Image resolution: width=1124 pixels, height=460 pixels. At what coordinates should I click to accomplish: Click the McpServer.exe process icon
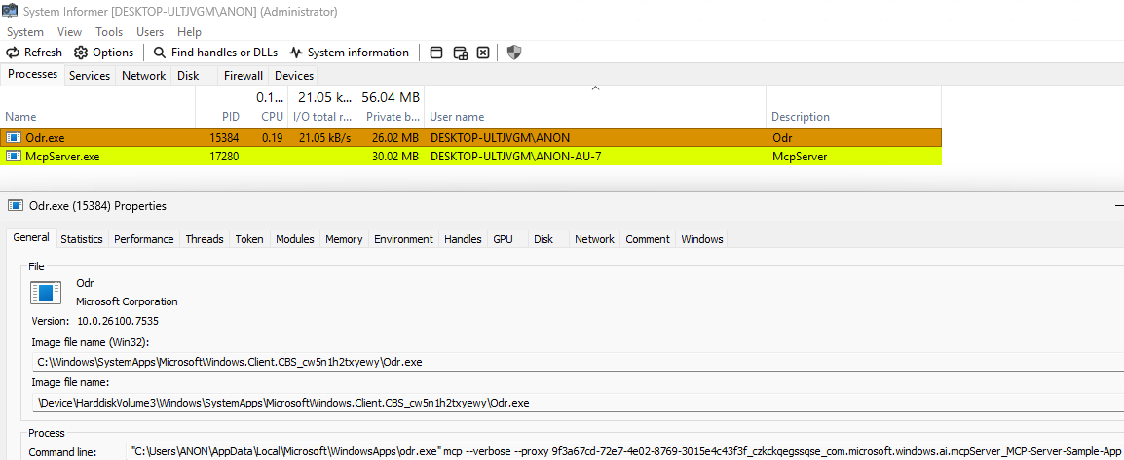point(15,156)
